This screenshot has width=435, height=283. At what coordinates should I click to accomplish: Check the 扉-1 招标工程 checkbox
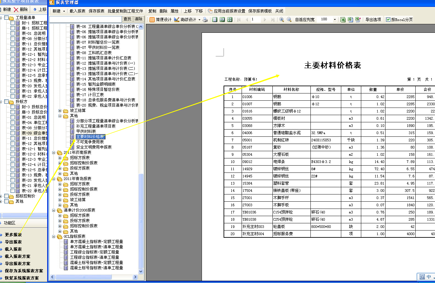tap(13, 28)
